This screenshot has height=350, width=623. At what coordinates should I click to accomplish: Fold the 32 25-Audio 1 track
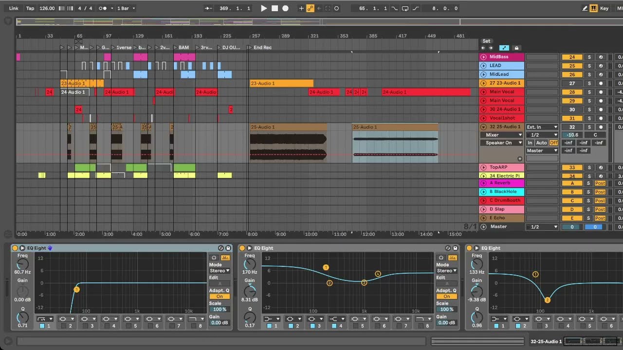(x=483, y=127)
